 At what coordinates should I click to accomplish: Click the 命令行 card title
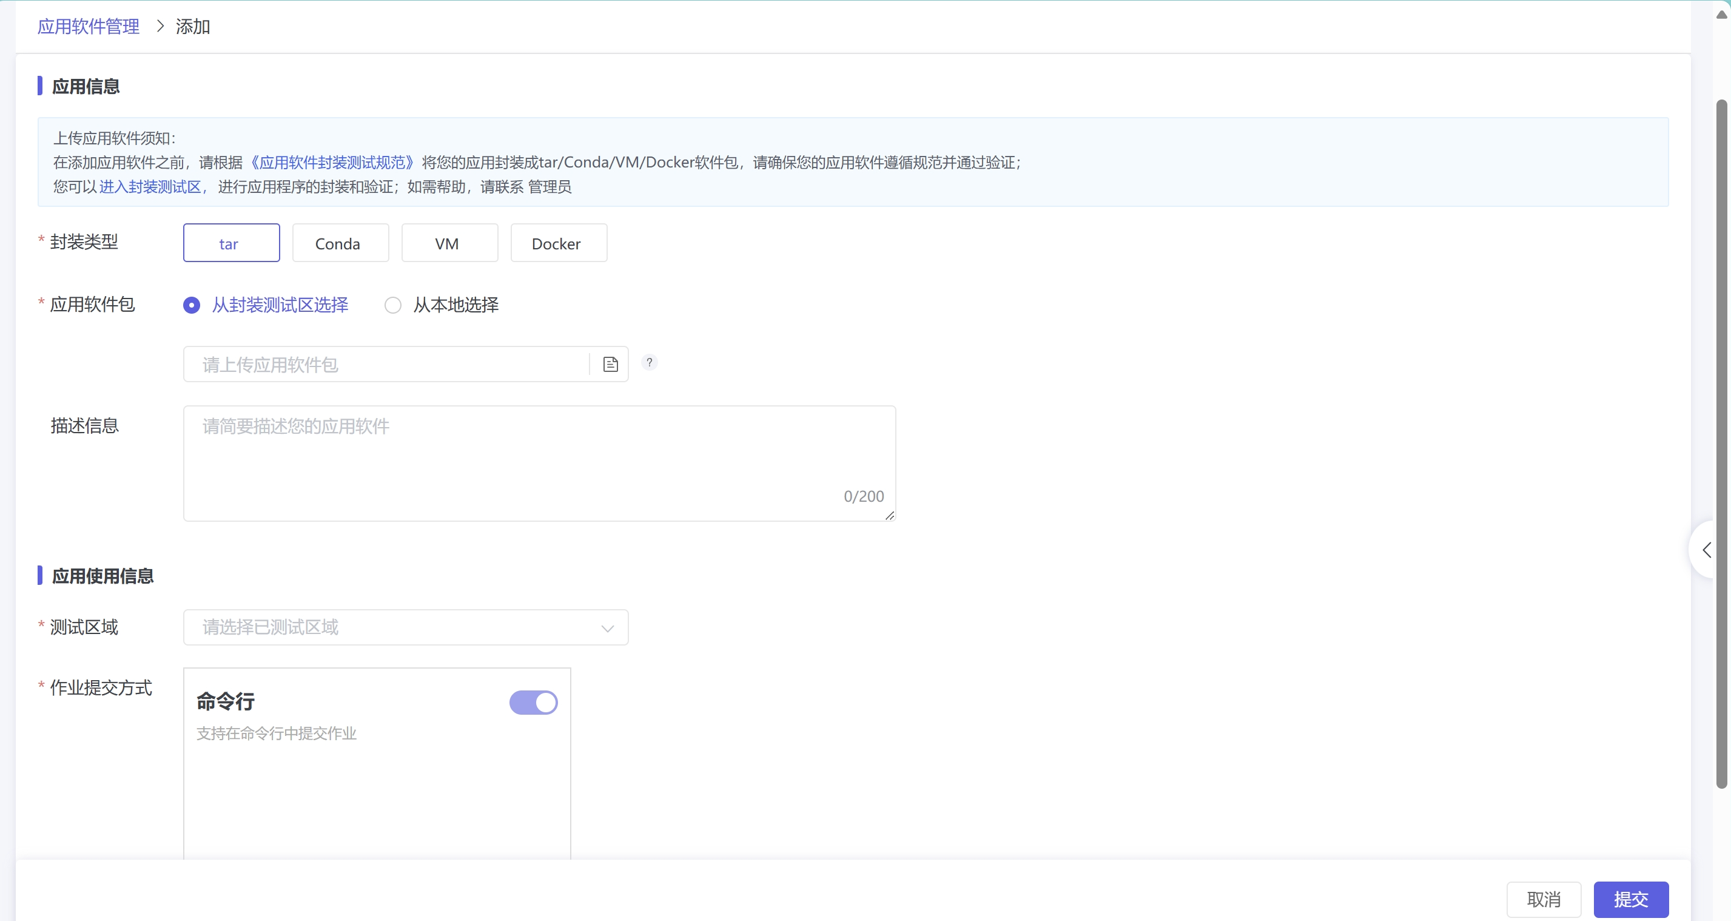pos(225,701)
